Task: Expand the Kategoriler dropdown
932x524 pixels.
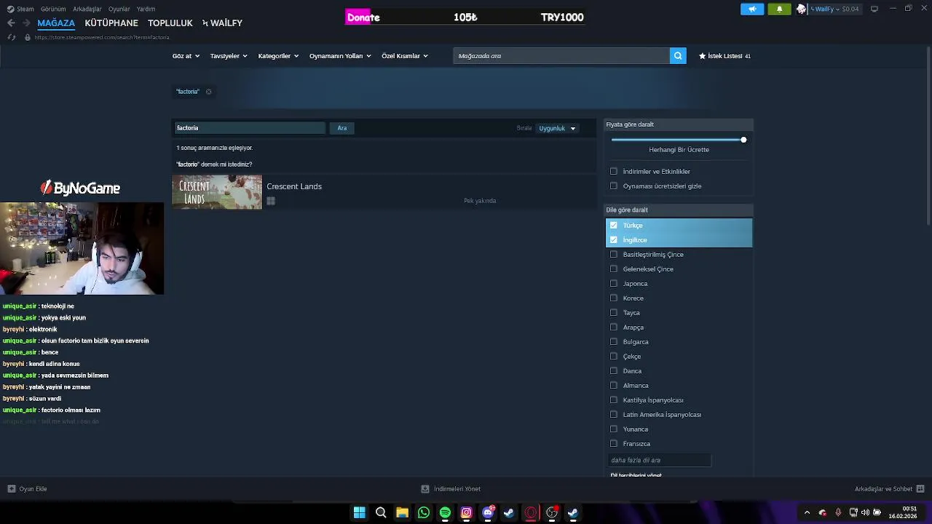Action: pos(278,56)
